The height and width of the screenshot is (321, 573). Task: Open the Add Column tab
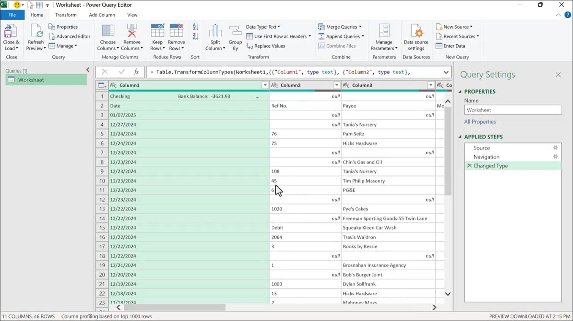pos(102,15)
